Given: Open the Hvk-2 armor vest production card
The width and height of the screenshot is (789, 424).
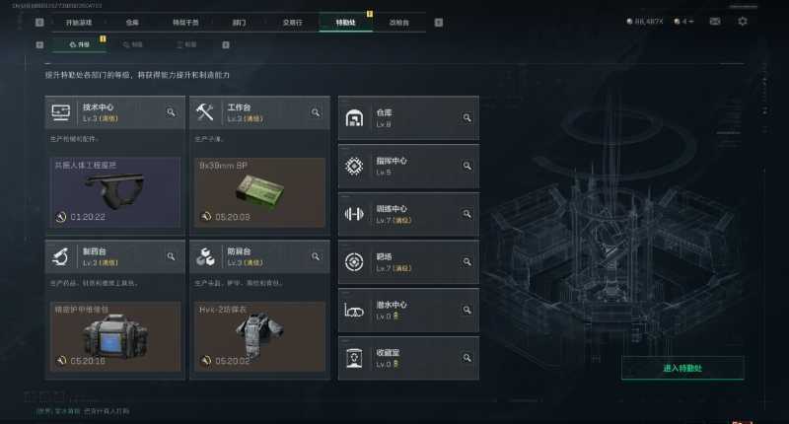Looking at the screenshot, I should point(259,336).
